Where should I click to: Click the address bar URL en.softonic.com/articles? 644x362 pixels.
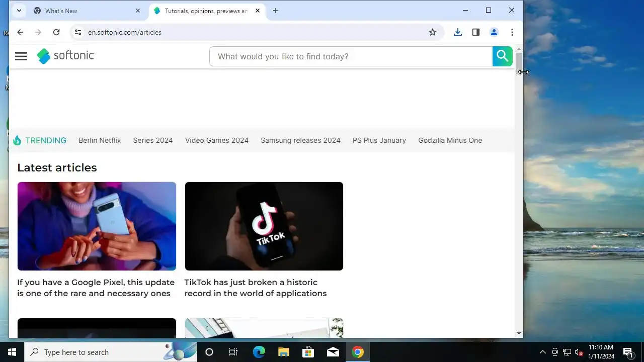coord(125,32)
